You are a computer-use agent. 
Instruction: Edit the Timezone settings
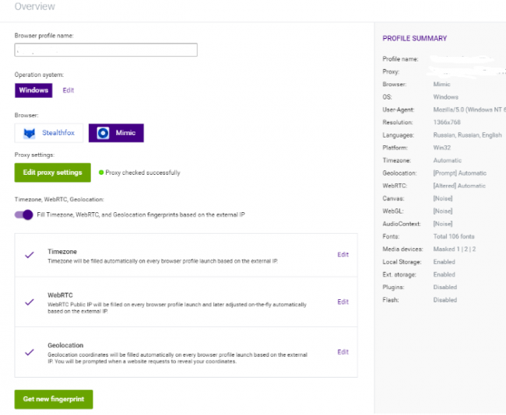coord(343,254)
